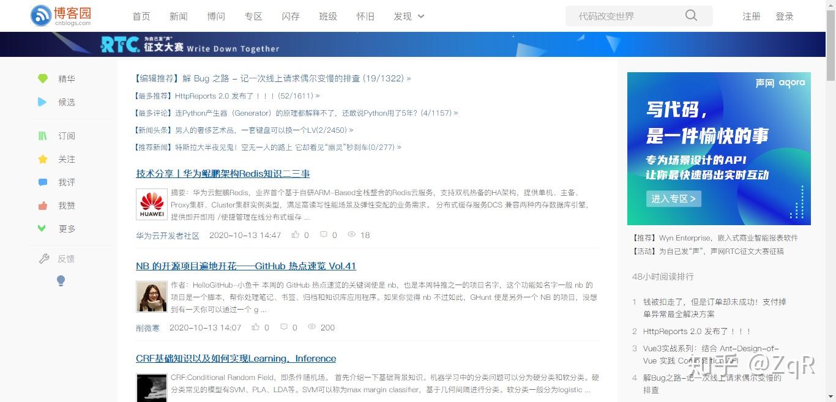The image size is (836, 402).
Task: Open 怀旧 in top navigation
Action: tap(365, 16)
